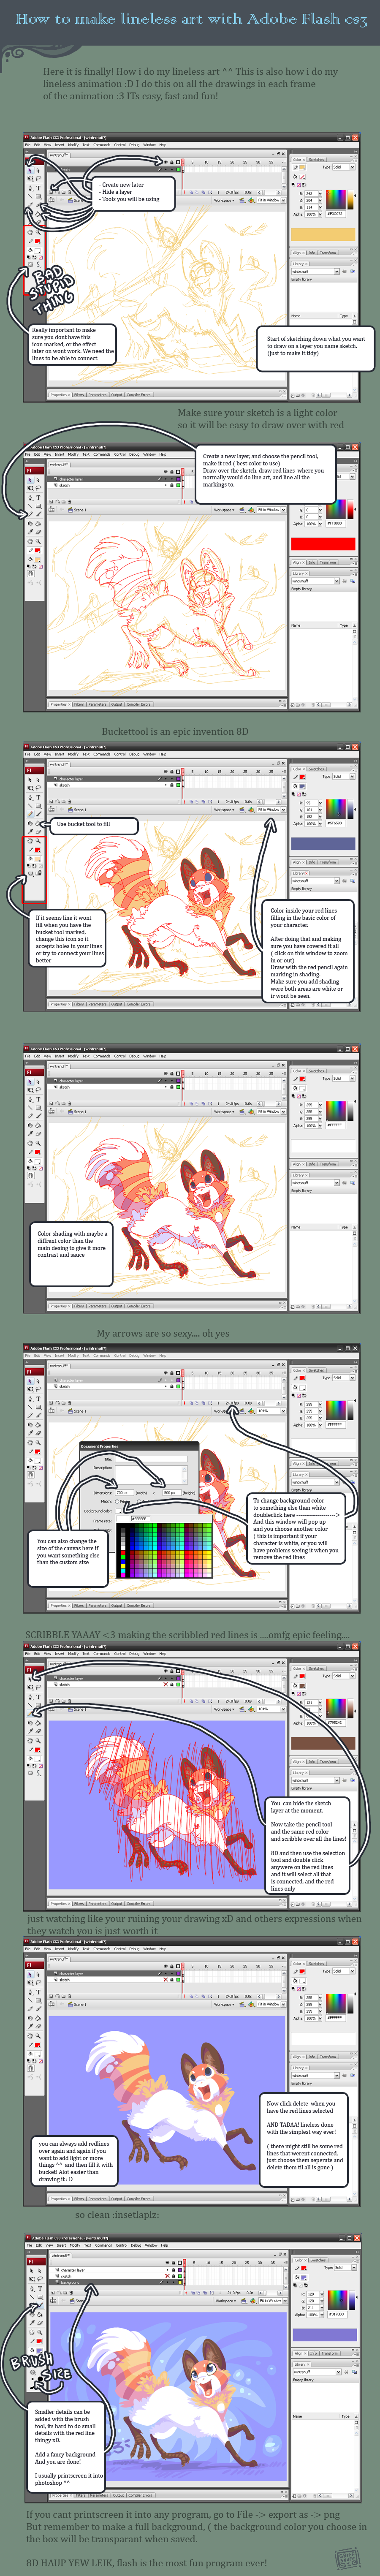Click color spectrum picker in first window's Color panel

click(336, 200)
